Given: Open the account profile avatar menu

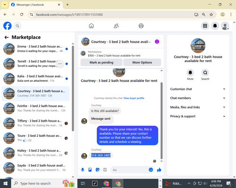Looking at the screenshot, I should click(225, 26).
